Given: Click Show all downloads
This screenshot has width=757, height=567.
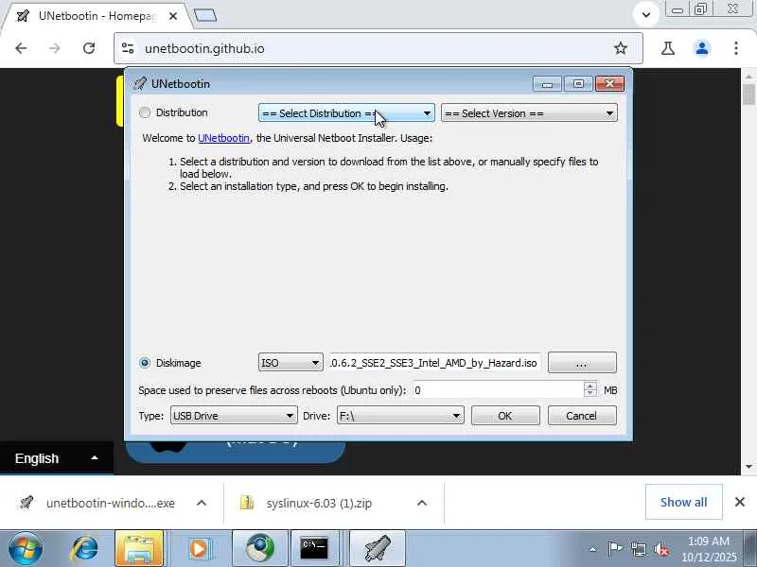Looking at the screenshot, I should pyautogui.click(x=683, y=502).
